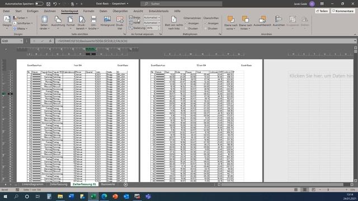Click the horizontal scrollbar at bottom
This screenshot has height=201, width=358.
point(282,184)
